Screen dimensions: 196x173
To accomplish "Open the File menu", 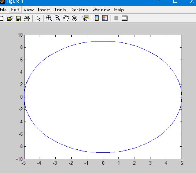I will pyautogui.click(x=3, y=10).
